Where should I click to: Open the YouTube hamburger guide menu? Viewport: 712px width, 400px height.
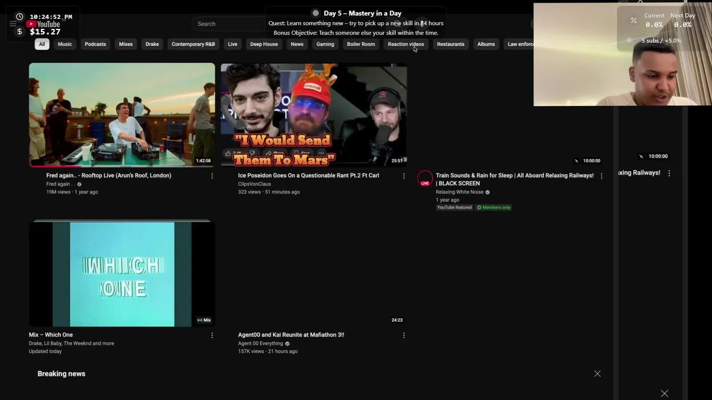[13, 24]
